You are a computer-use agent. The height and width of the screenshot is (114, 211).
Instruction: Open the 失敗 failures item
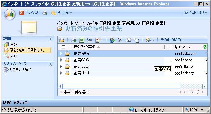pyautogui.click(x=14, y=56)
